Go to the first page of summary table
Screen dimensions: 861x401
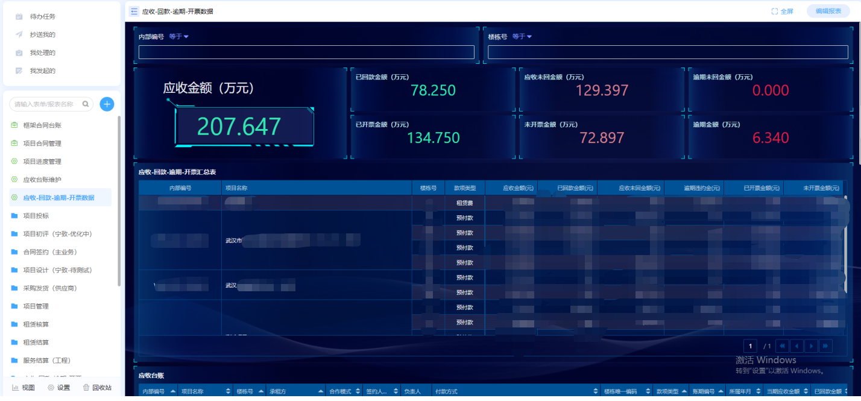point(781,346)
